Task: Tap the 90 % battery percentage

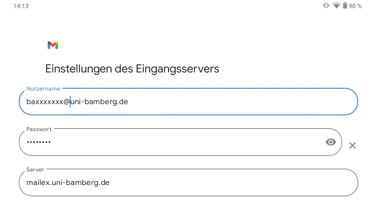Action: (x=355, y=6)
